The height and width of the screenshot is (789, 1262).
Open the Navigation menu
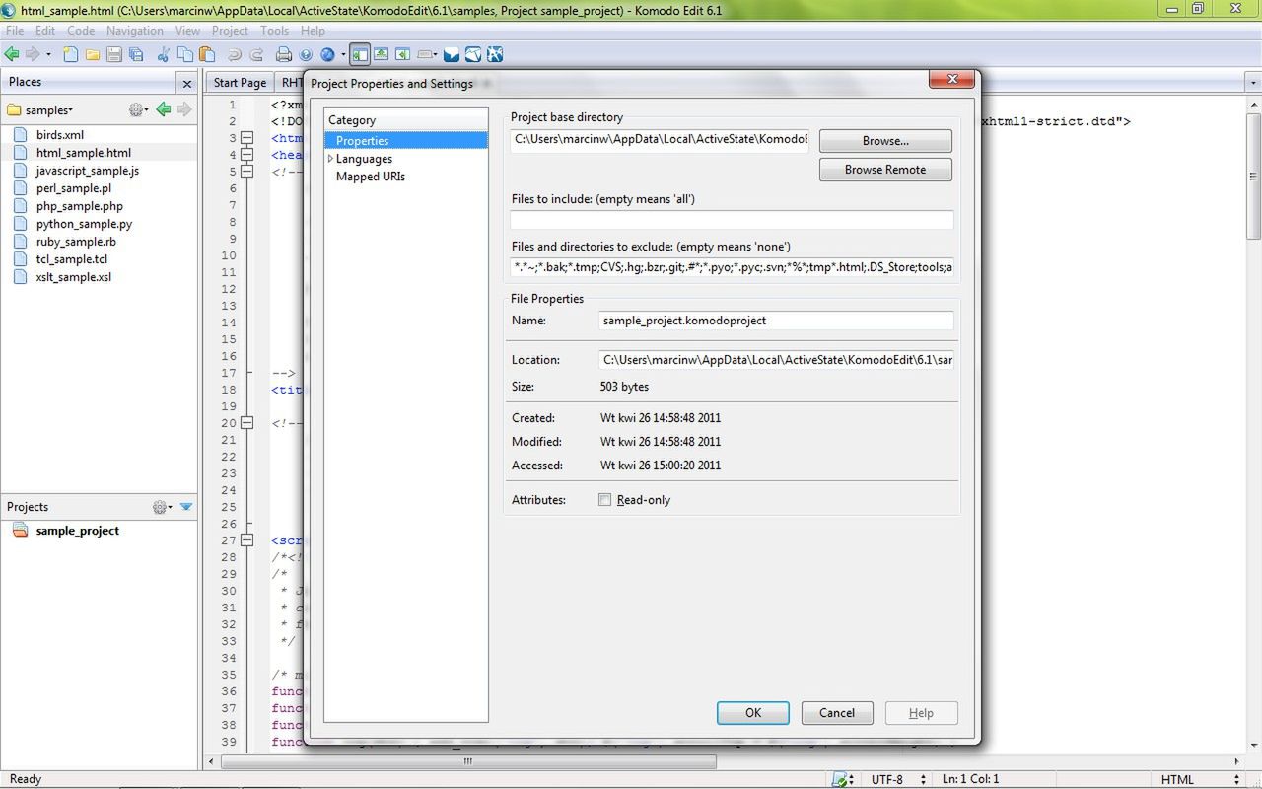[135, 31]
